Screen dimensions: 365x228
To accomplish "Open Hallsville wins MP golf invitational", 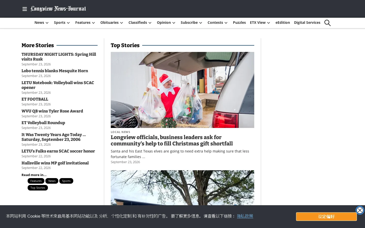I will (x=55, y=163).
